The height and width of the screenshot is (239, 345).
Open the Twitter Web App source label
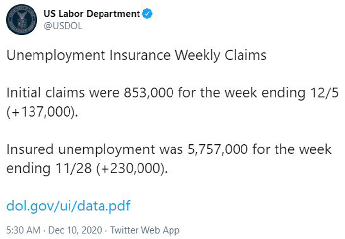click(145, 230)
